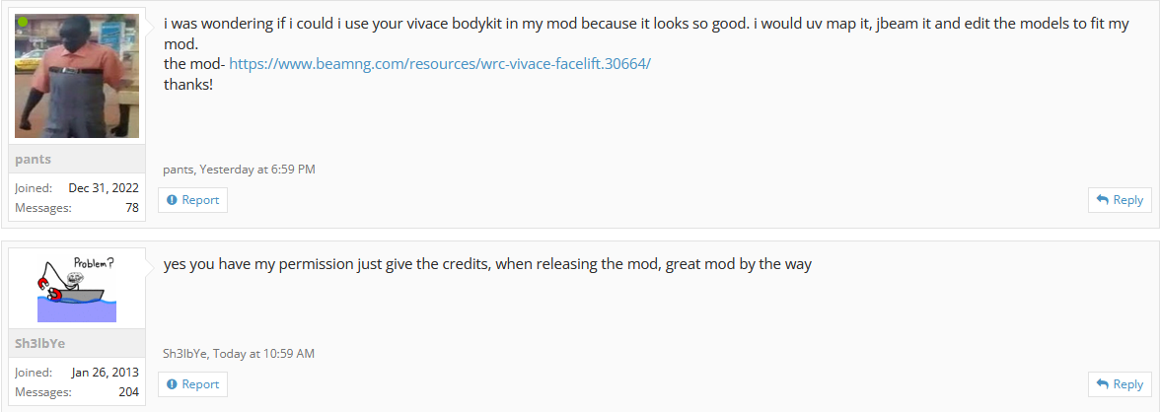Click the Report icon on pants' post
This screenshot has width=1160, height=412.
click(x=173, y=200)
